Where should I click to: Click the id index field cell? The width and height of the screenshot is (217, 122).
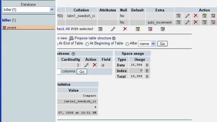[106, 65]
